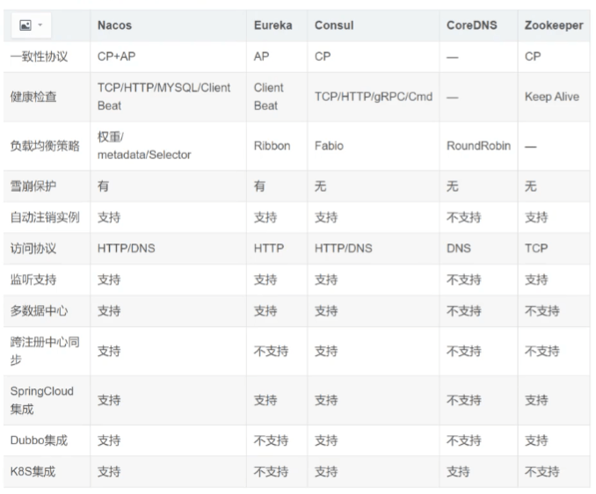
Task: Select Zookeeper 多数据中心 cell 不支持
Action: coord(542,311)
